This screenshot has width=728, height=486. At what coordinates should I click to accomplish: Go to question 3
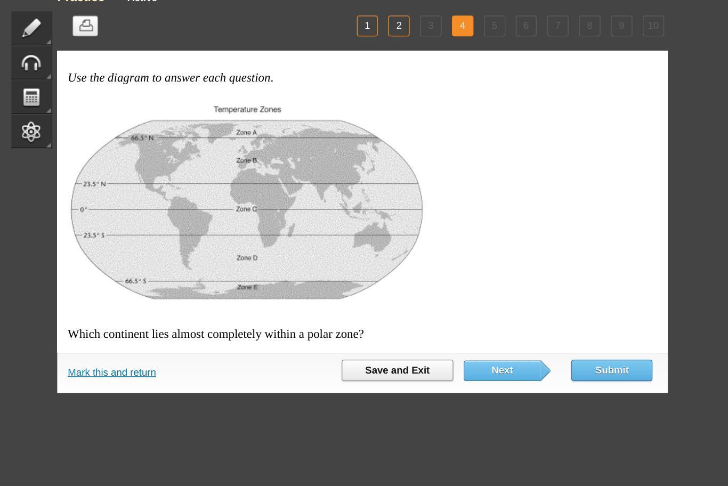click(431, 26)
